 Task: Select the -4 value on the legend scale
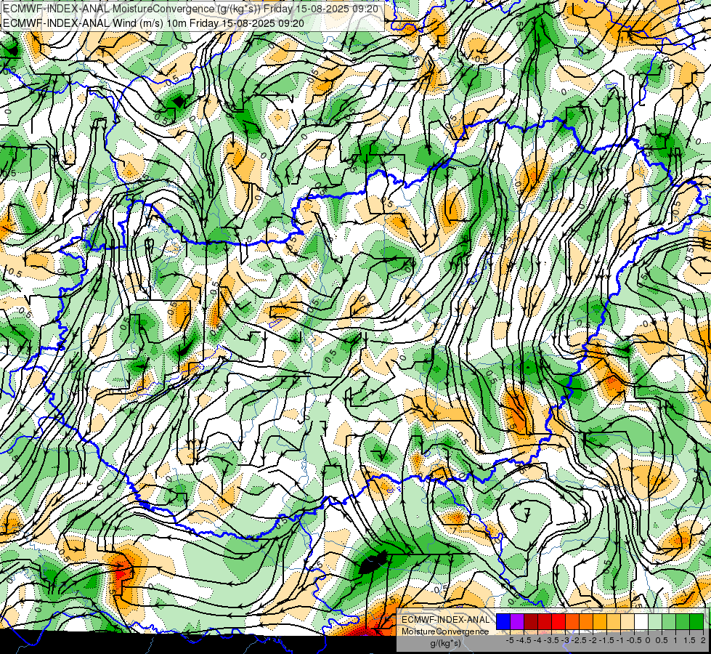[x=537, y=640]
